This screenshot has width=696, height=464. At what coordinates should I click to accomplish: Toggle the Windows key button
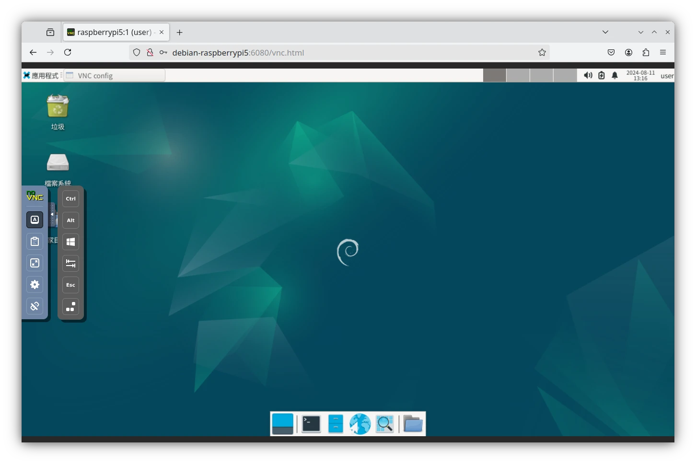(x=70, y=242)
